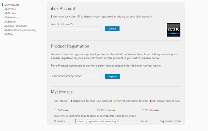Viewport: 208px width, 131px height.
Task: Open MyBasket from the side menu
Action: coord(10,21)
